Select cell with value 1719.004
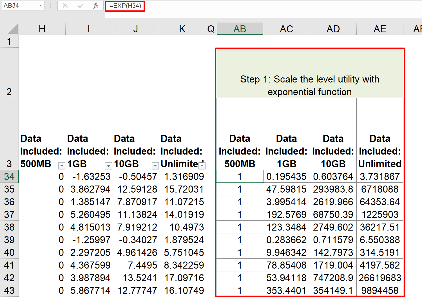 tap(333, 265)
